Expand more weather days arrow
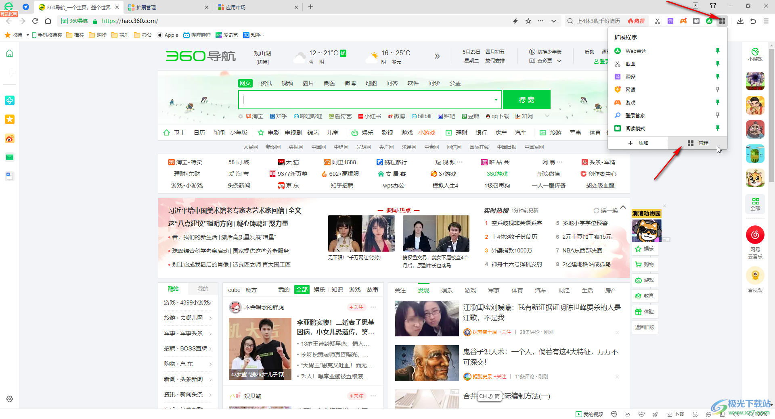 point(437,56)
